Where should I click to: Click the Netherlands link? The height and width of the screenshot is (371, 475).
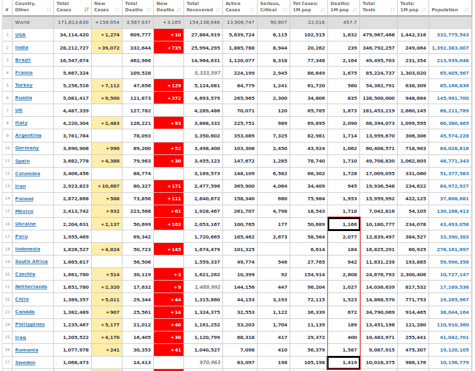pos(31,287)
